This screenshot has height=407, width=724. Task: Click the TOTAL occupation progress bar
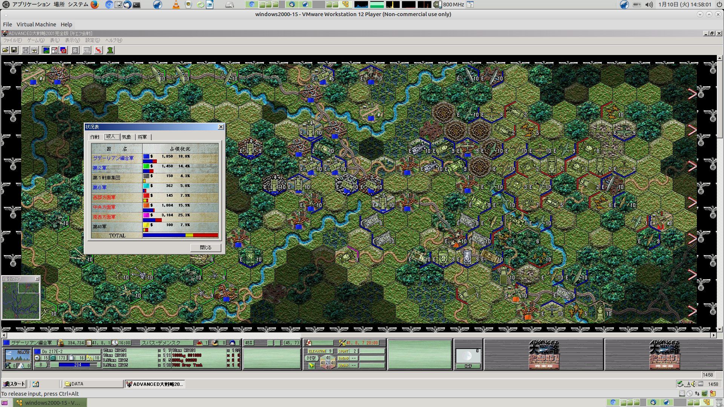click(180, 236)
